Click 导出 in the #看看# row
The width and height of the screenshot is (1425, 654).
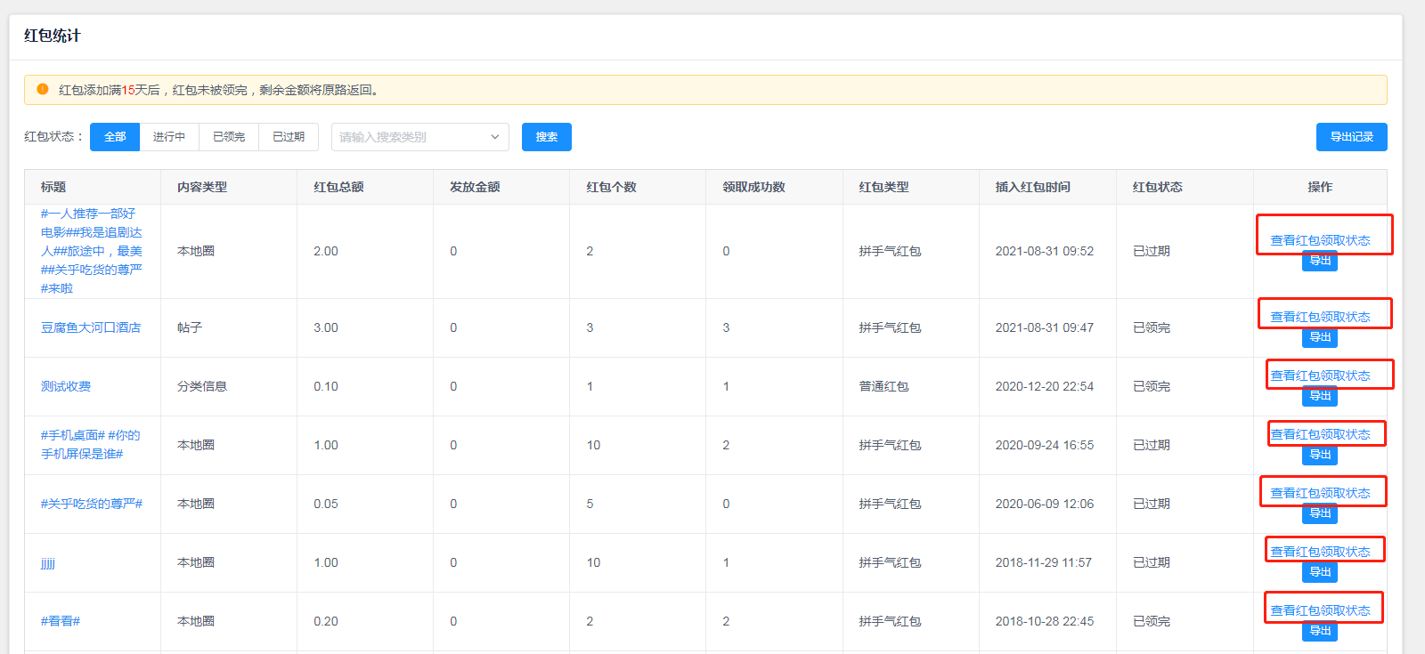pos(1320,631)
